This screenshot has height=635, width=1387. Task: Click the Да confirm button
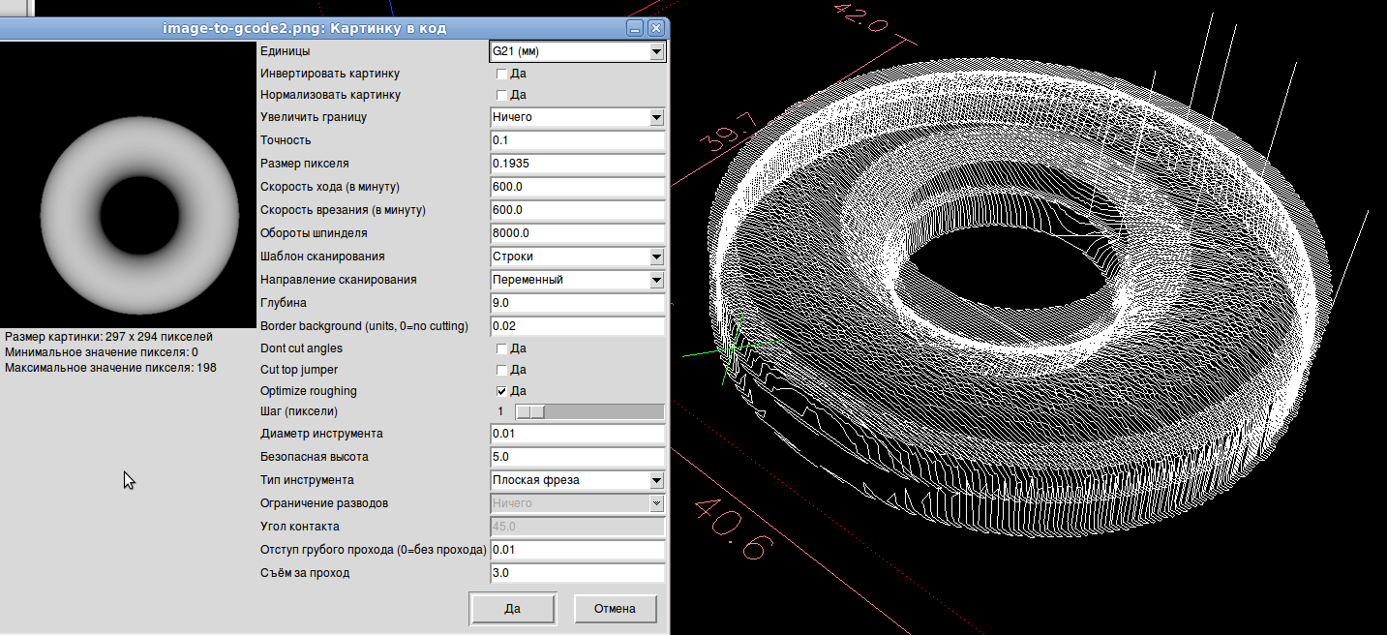[x=512, y=609]
